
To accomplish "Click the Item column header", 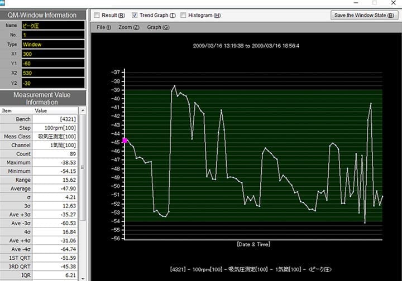I will [16, 110].
